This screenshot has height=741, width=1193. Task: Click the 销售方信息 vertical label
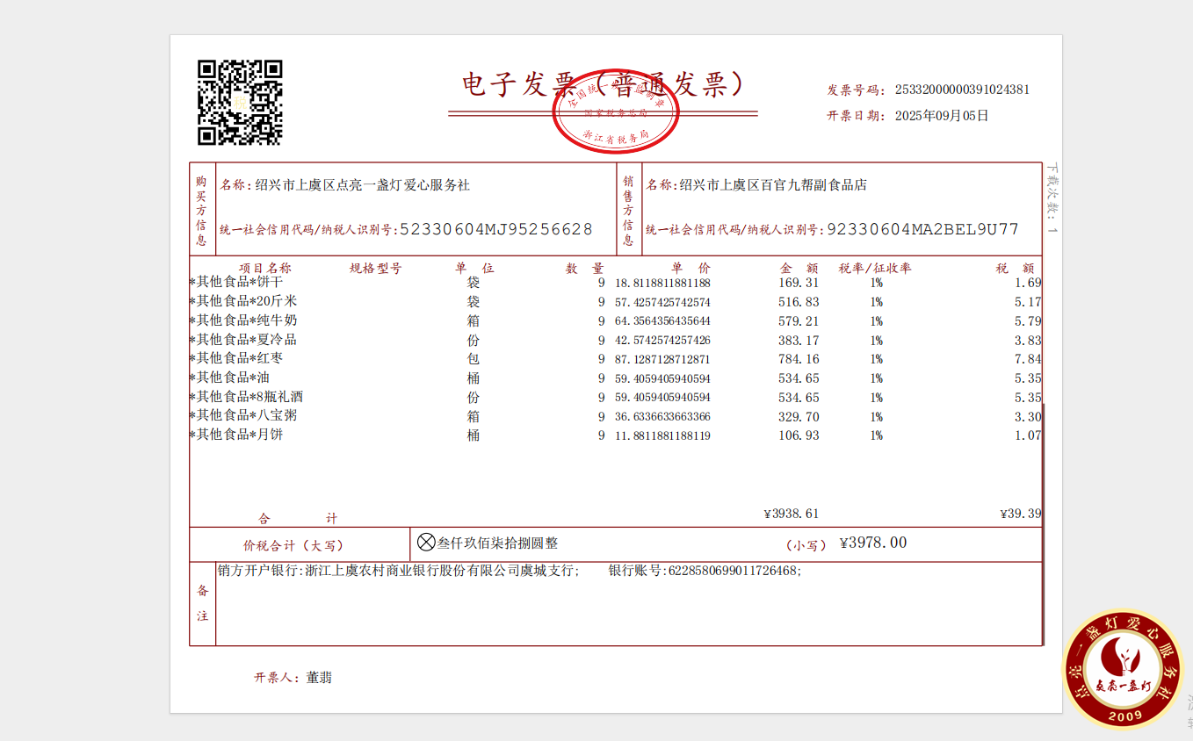(628, 209)
